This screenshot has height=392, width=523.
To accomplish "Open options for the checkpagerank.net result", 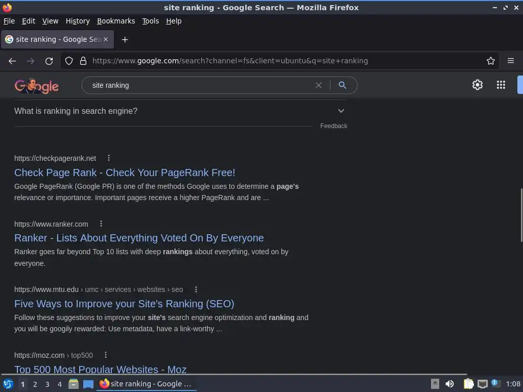I will [x=109, y=158].
